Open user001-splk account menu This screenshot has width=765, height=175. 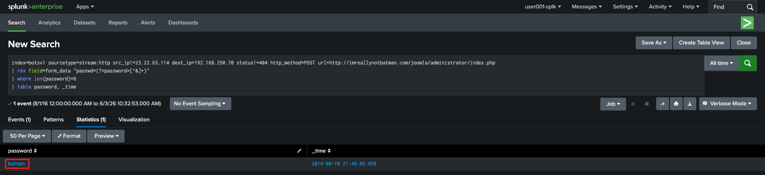tap(543, 7)
